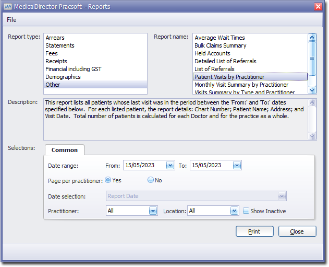This screenshot has width=329, height=267.
Task: Expand the Practitioner dropdown
Action: click(153, 211)
